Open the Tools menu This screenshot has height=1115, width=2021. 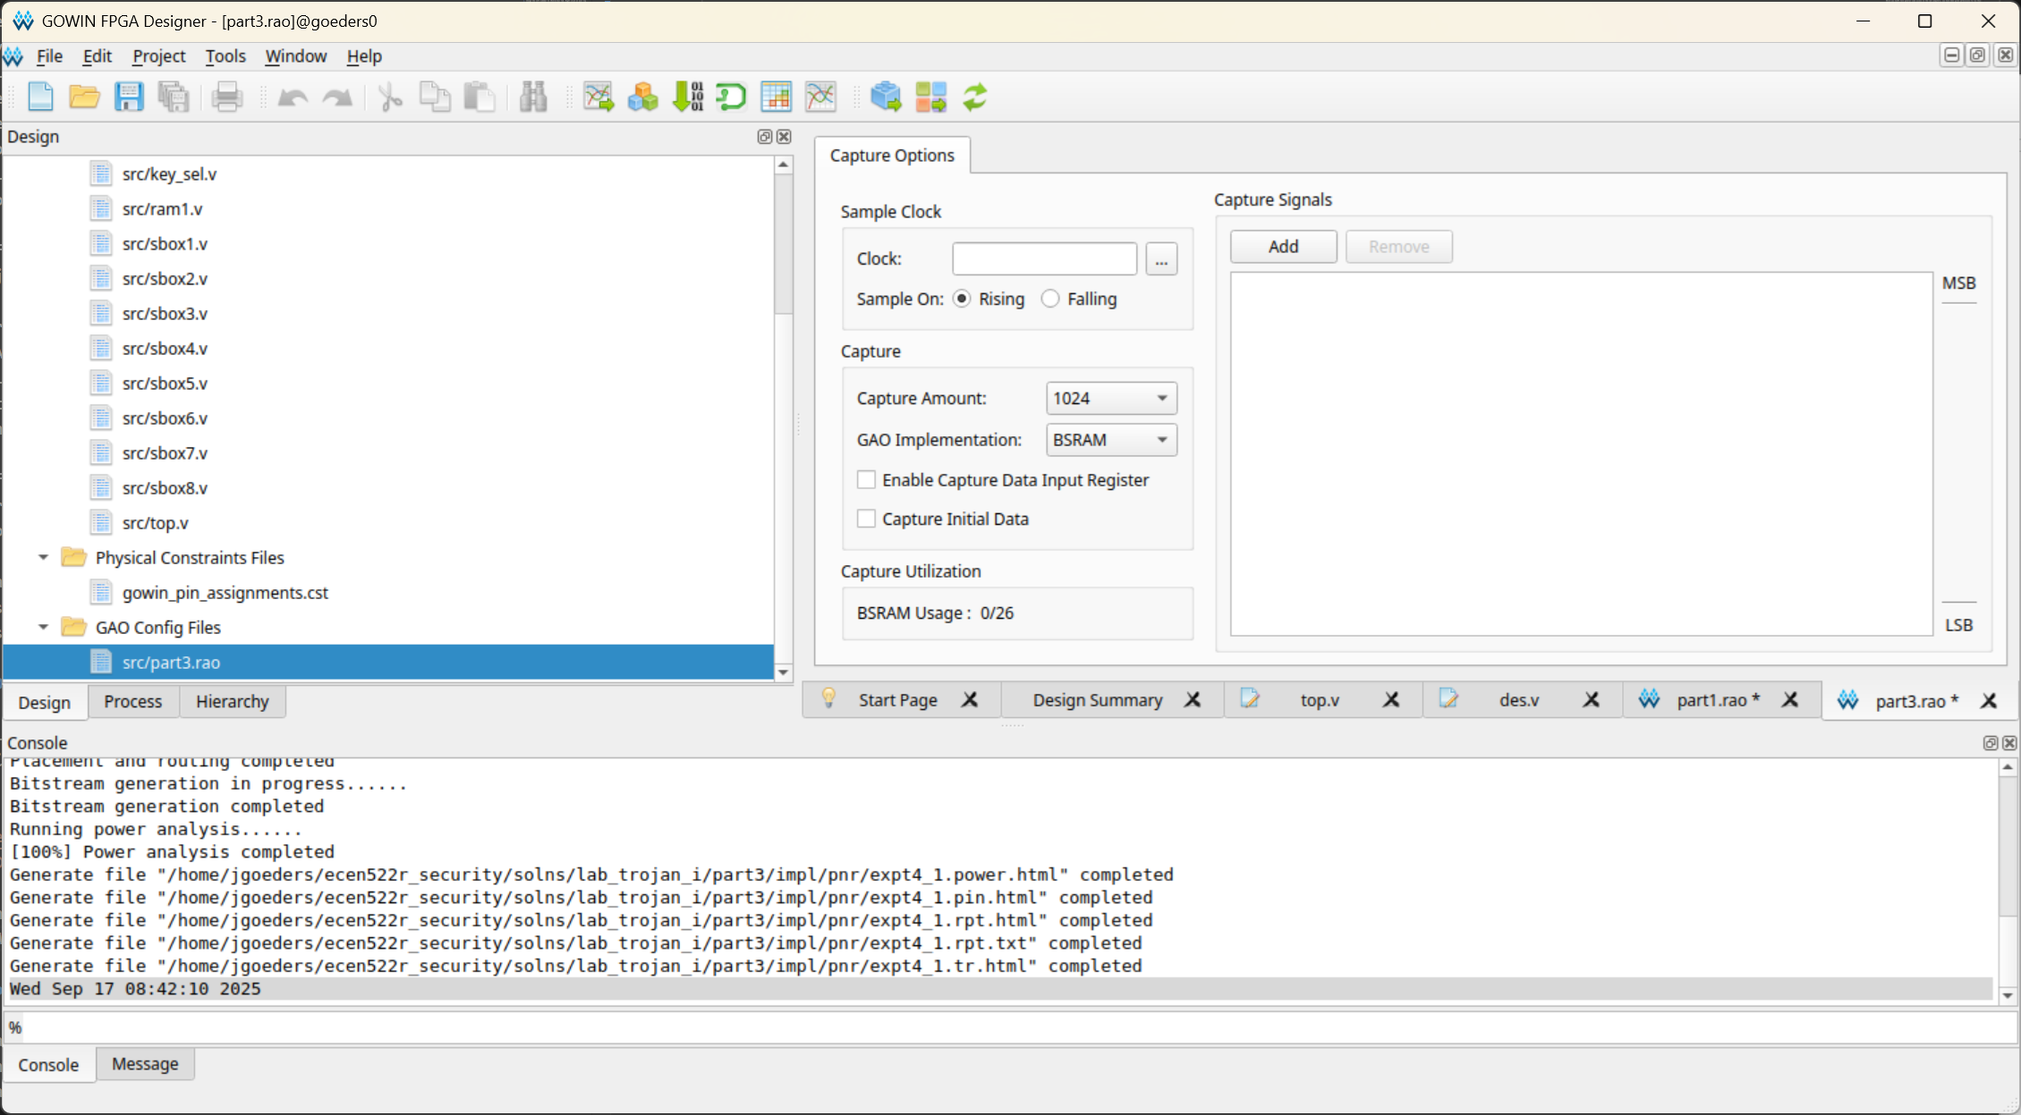point(225,55)
